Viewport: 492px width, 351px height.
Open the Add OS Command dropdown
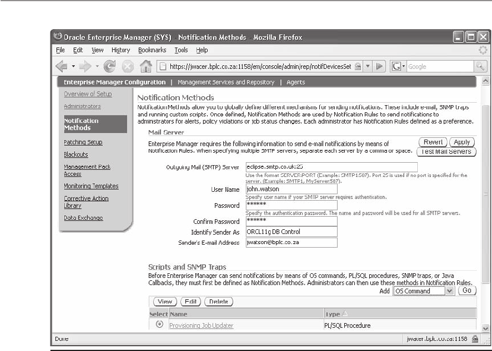coord(423,291)
